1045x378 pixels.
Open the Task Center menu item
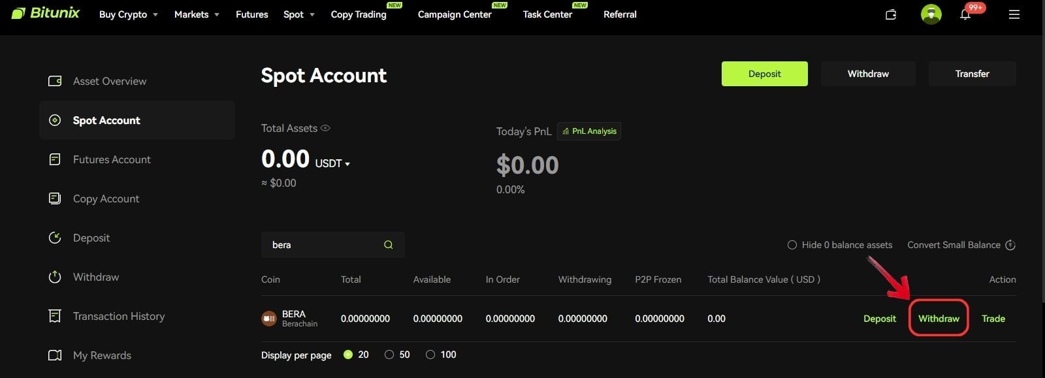(x=547, y=14)
